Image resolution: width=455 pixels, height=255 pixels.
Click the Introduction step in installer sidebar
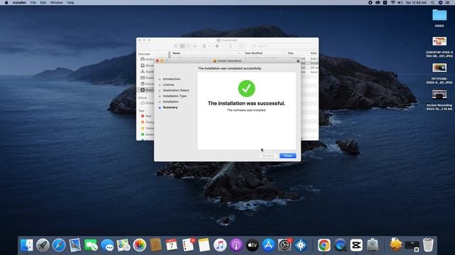[x=171, y=79]
